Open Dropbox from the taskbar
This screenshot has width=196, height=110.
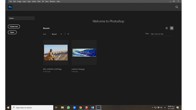pos(74,107)
